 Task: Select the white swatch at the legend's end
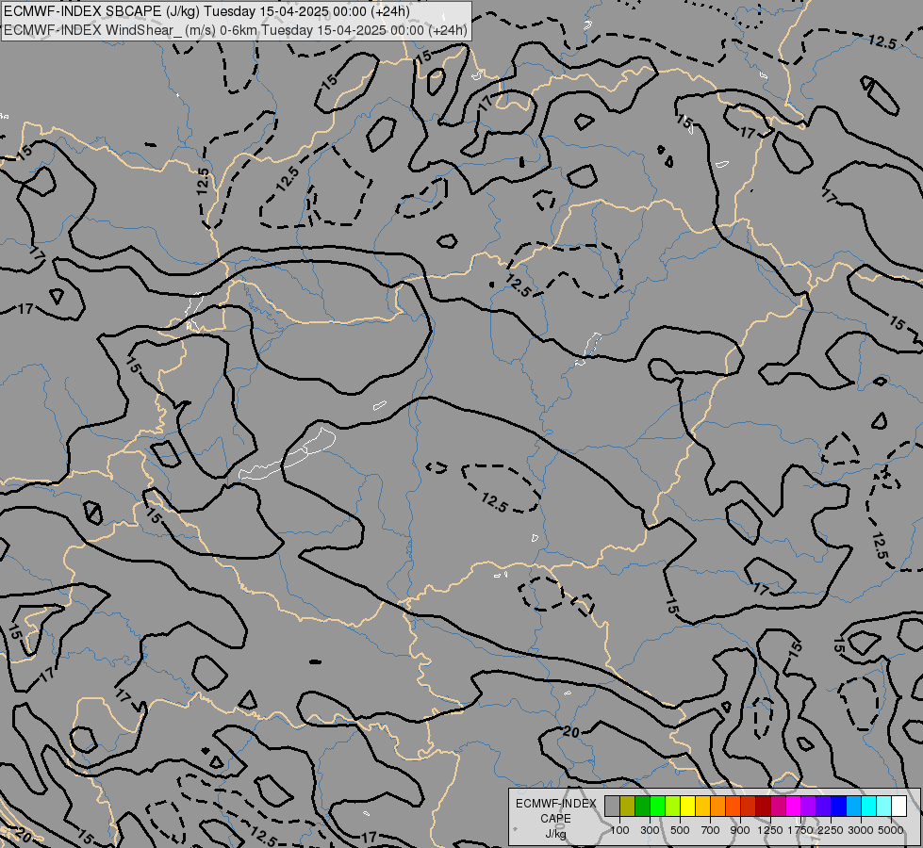pyautogui.click(x=898, y=806)
